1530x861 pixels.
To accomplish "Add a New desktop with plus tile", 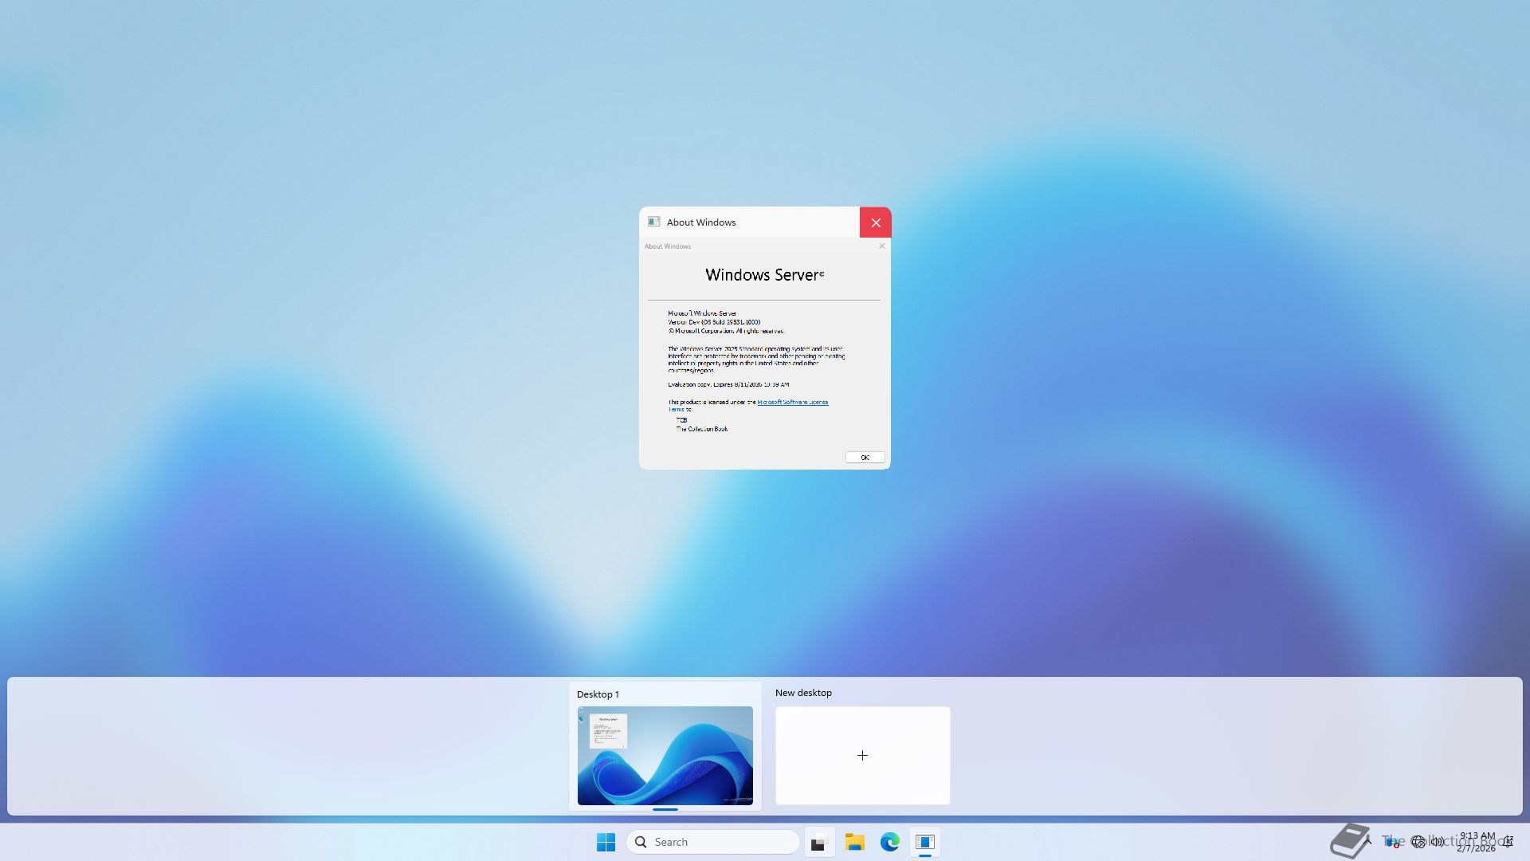I will coord(862,755).
